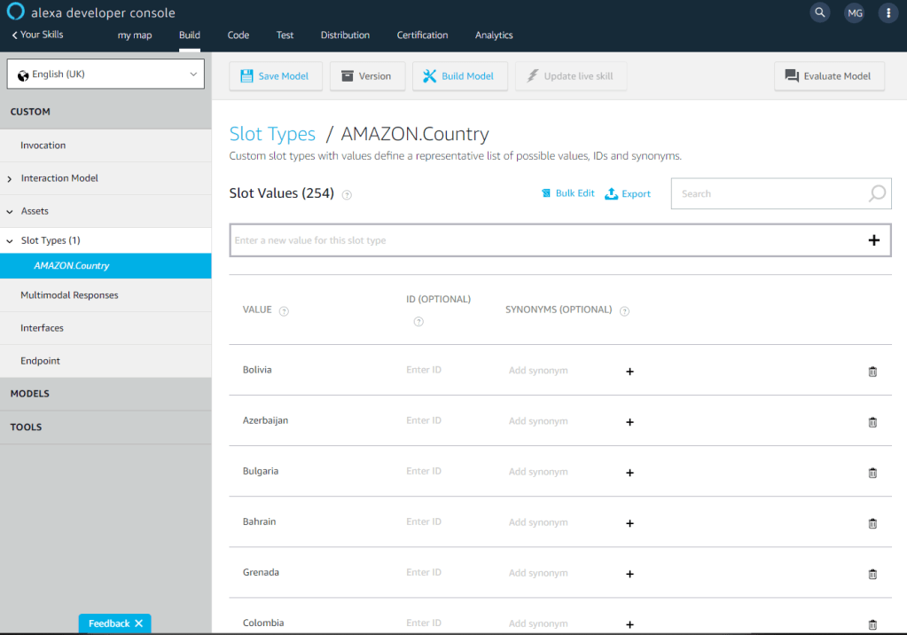This screenshot has width=907, height=635.
Task: Switch to the Test tab
Action: pos(285,35)
